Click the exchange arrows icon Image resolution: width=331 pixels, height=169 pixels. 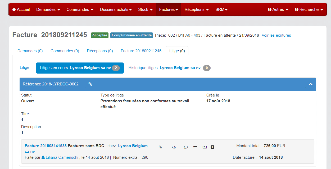point(195,147)
